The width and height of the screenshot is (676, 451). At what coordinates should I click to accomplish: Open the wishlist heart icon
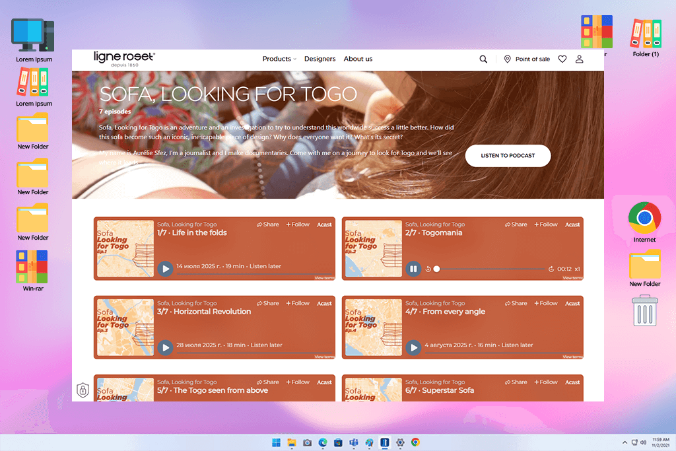point(562,59)
